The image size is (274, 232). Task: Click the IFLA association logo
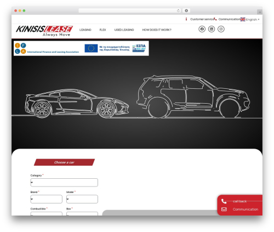pos(47,48)
